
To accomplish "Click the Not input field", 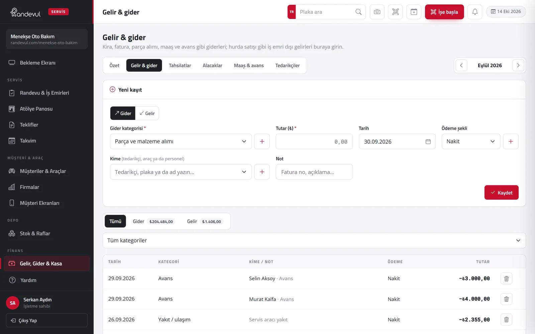I will [314, 172].
